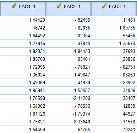Select the cell containing -.02731

click(114, 67)
